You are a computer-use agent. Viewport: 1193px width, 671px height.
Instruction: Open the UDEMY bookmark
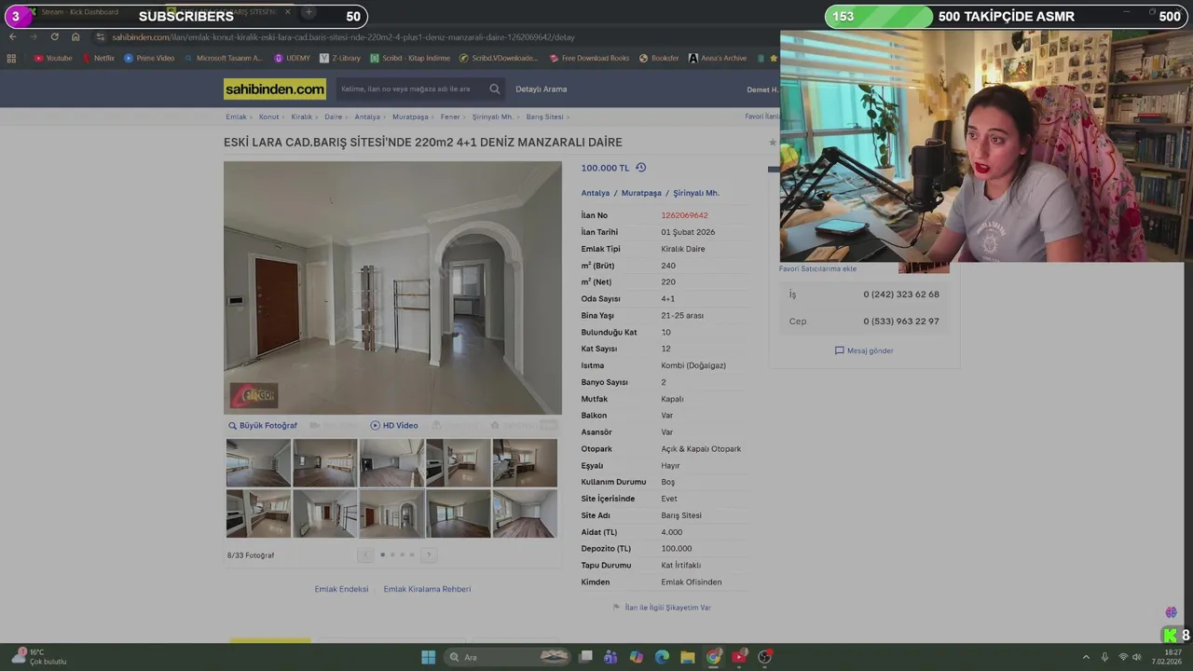293,58
